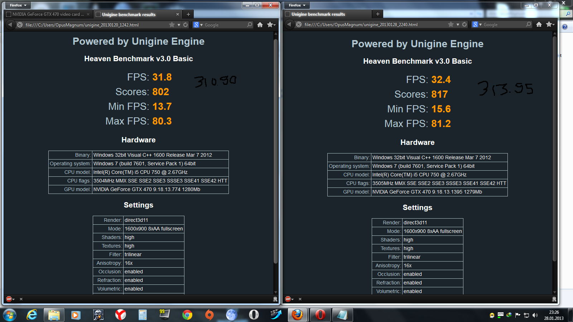Switch to NVIDIA GeForce GTX 470 tab

(47, 14)
